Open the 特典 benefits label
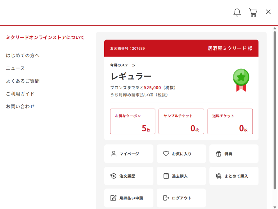The height and width of the screenshot is (209, 278). point(228,154)
